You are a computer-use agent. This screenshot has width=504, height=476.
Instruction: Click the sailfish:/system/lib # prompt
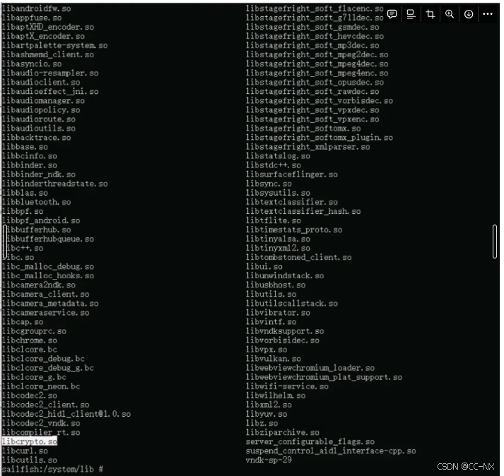click(x=52, y=469)
